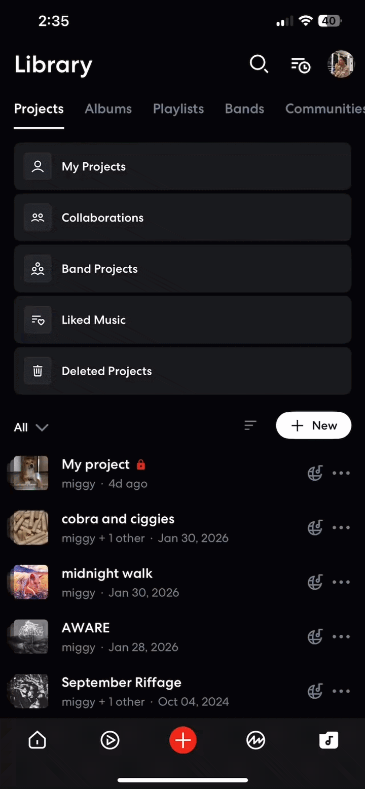Open the Liked Music list
Screen dimensions: 365x789
182,320
